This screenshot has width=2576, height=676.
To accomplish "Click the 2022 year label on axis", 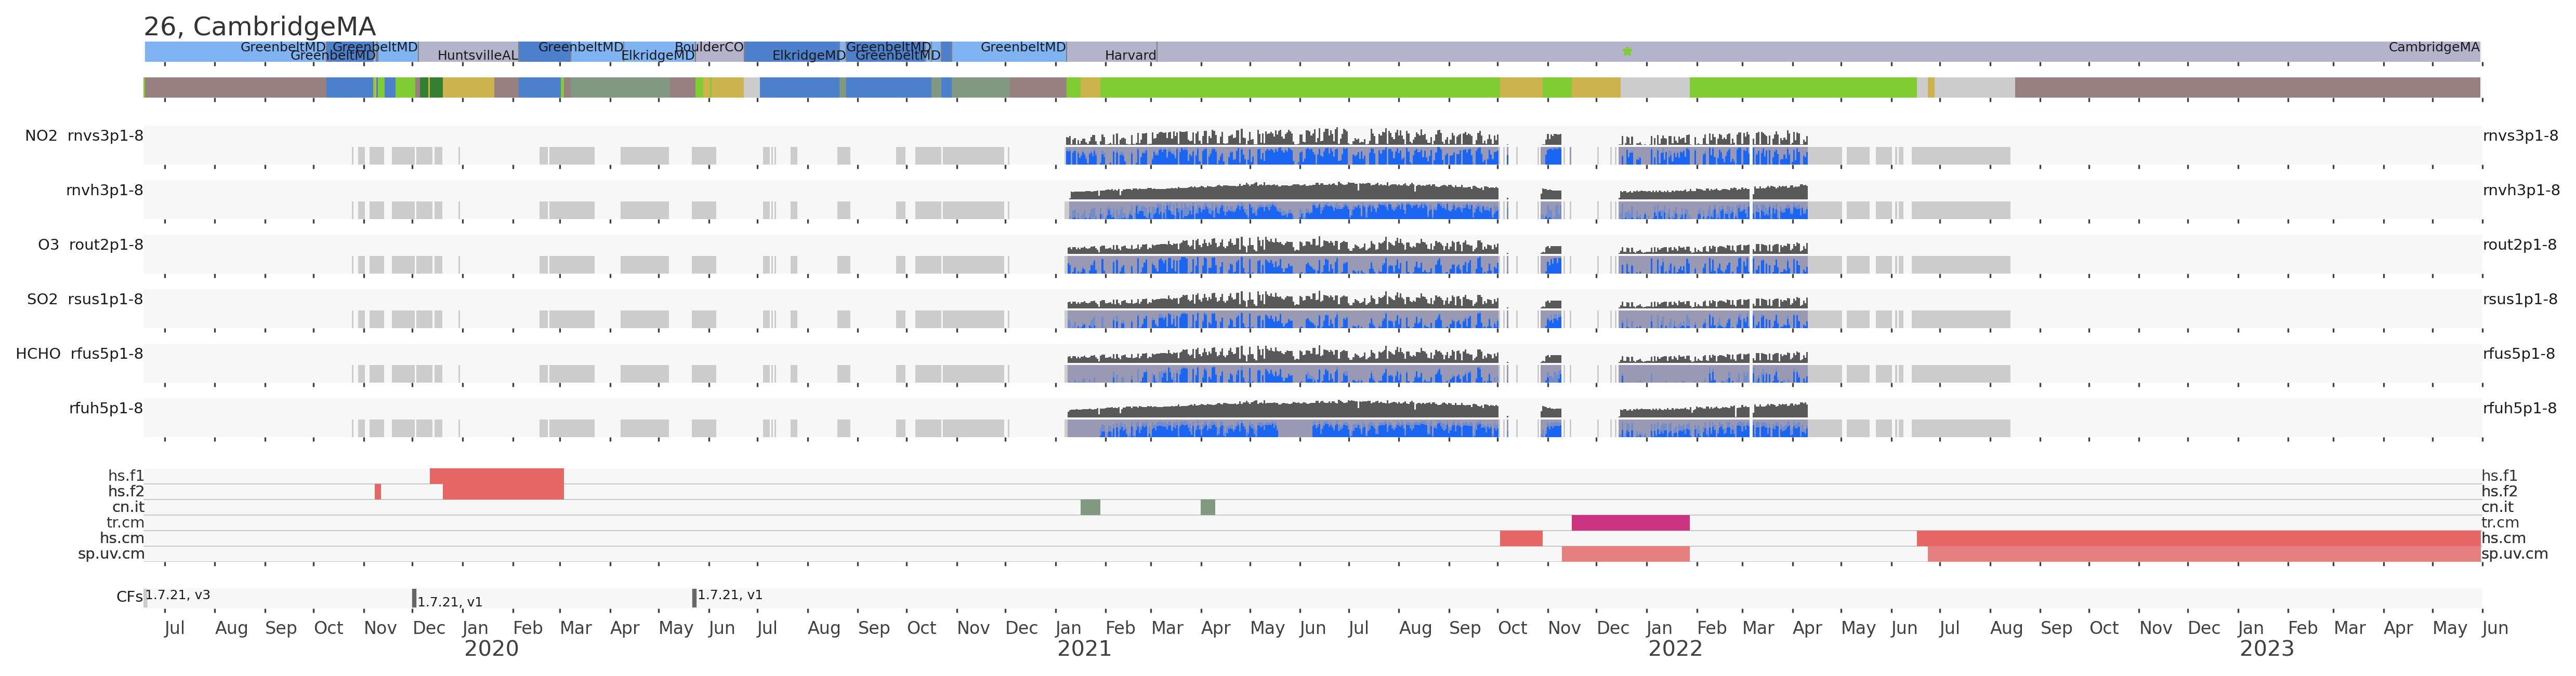I will point(1675,649).
